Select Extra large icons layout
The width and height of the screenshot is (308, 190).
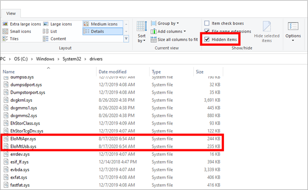coord(22,24)
